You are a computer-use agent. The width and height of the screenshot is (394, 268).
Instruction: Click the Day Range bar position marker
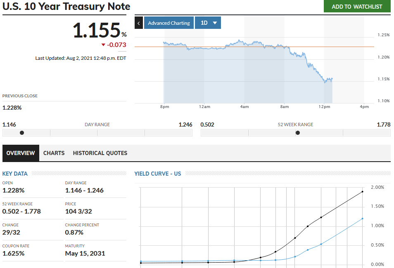click(x=22, y=133)
